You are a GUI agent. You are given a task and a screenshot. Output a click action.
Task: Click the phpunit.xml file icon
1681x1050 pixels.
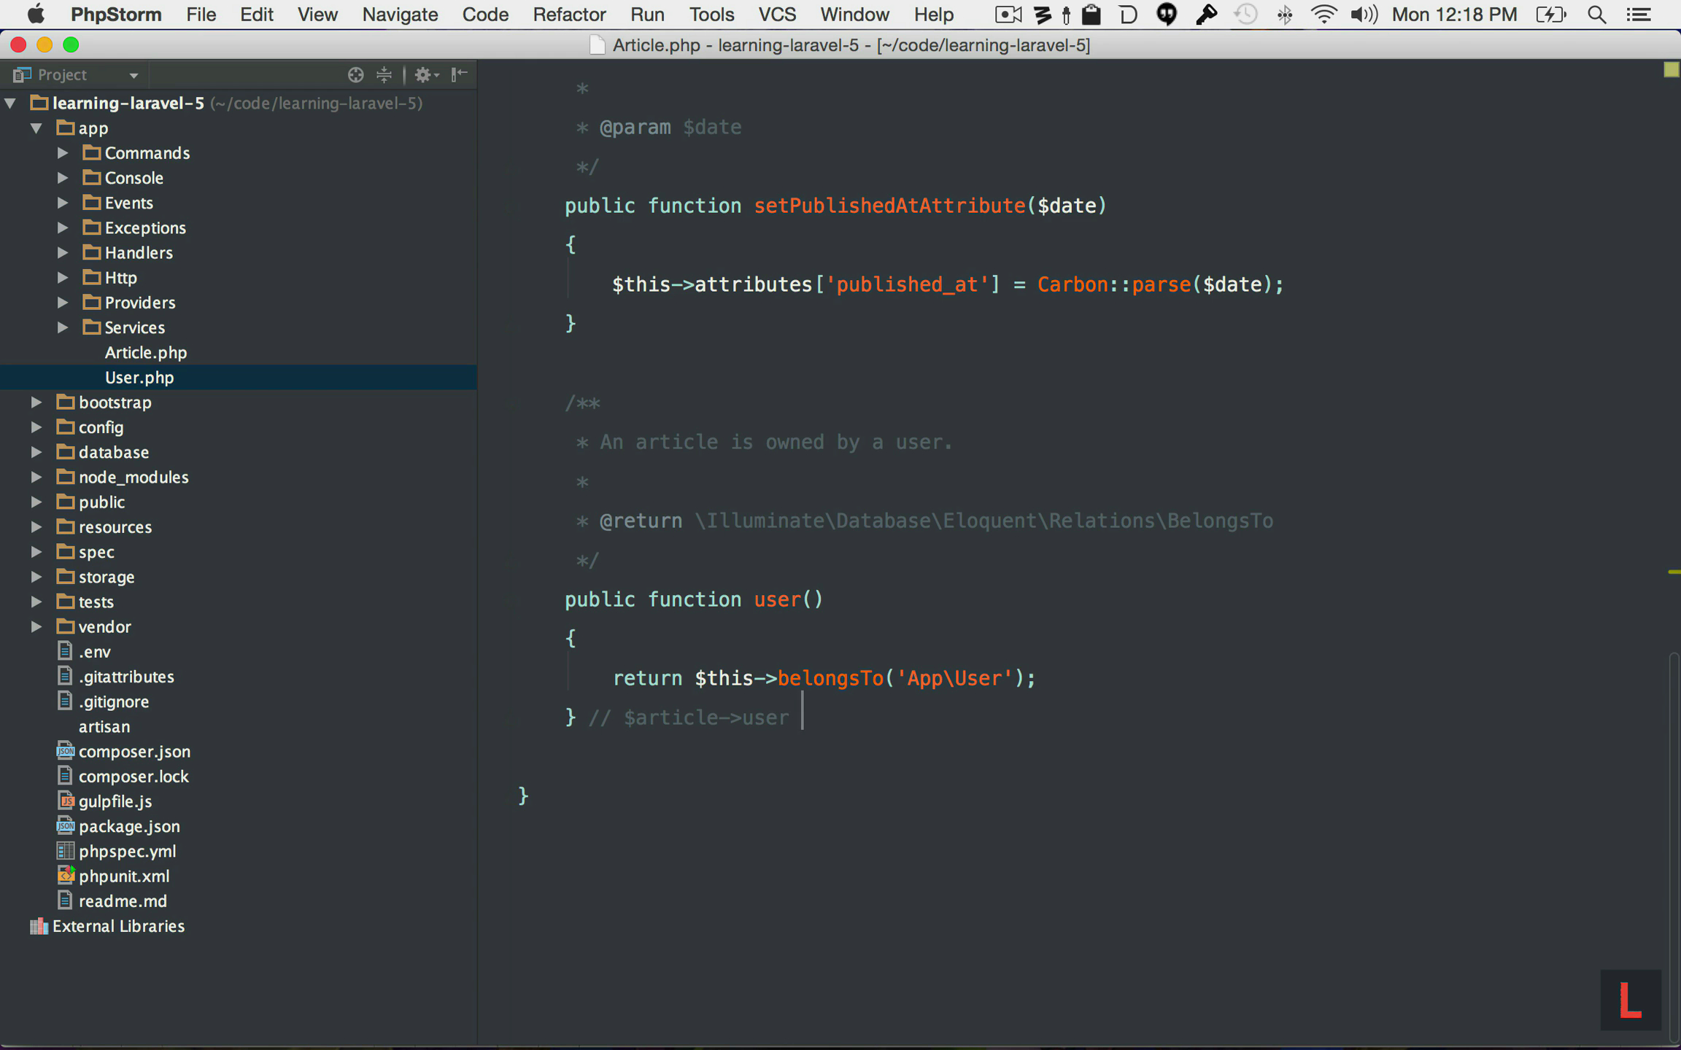[66, 875]
